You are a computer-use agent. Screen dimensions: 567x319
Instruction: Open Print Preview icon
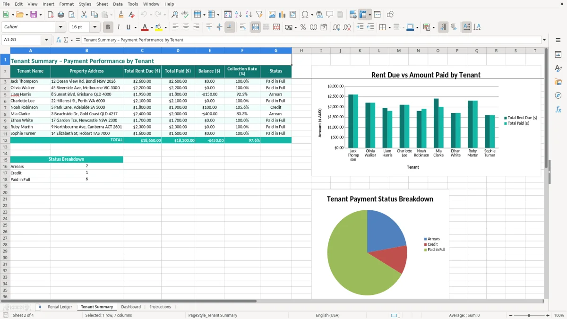pyautogui.click(x=71, y=15)
